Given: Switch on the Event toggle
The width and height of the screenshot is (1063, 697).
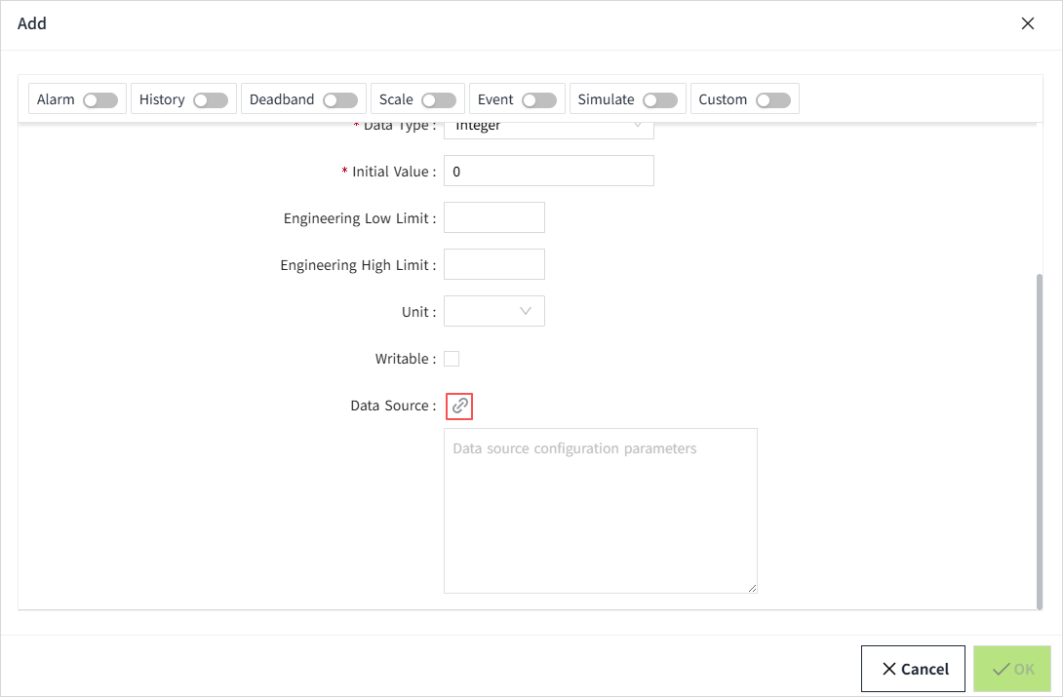Looking at the screenshot, I should tap(539, 100).
